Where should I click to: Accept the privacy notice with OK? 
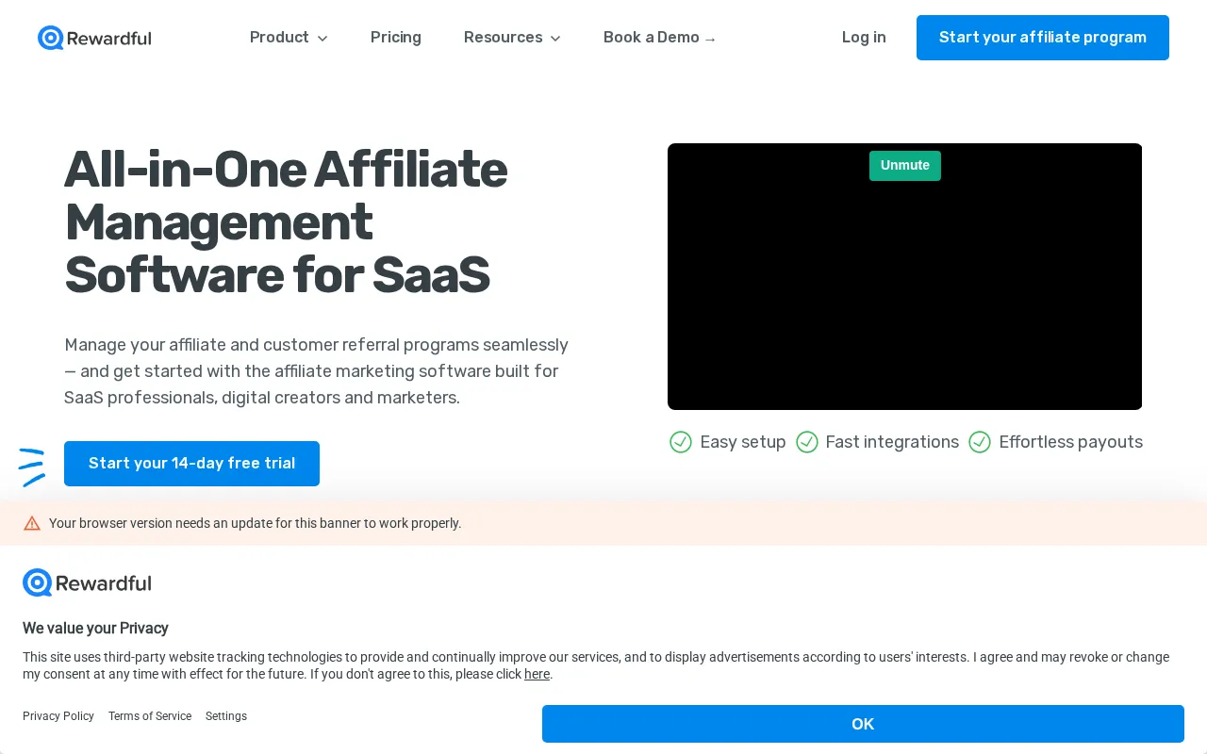[863, 724]
